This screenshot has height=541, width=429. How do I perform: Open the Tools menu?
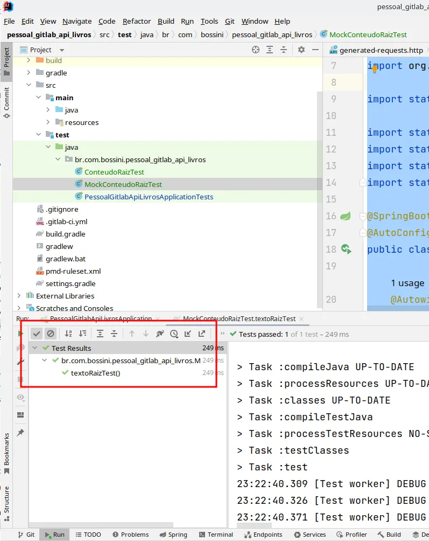click(209, 21)
